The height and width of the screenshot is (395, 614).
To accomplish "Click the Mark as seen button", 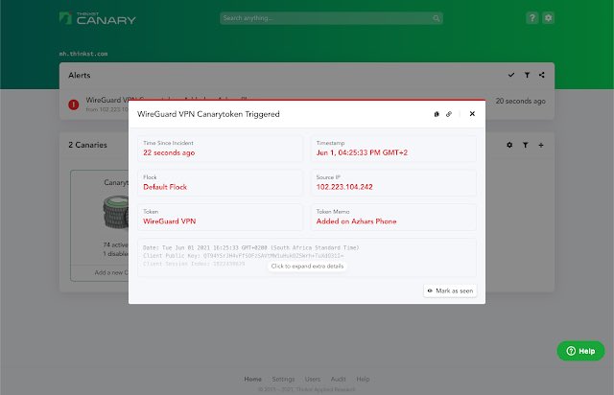I will point(450,290).
